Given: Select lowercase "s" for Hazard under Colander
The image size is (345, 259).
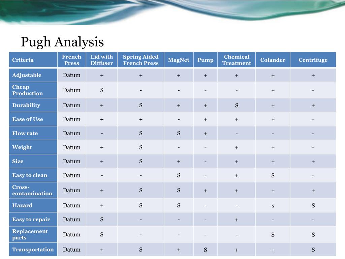Looking at the screenshot, I should point(273,206).
